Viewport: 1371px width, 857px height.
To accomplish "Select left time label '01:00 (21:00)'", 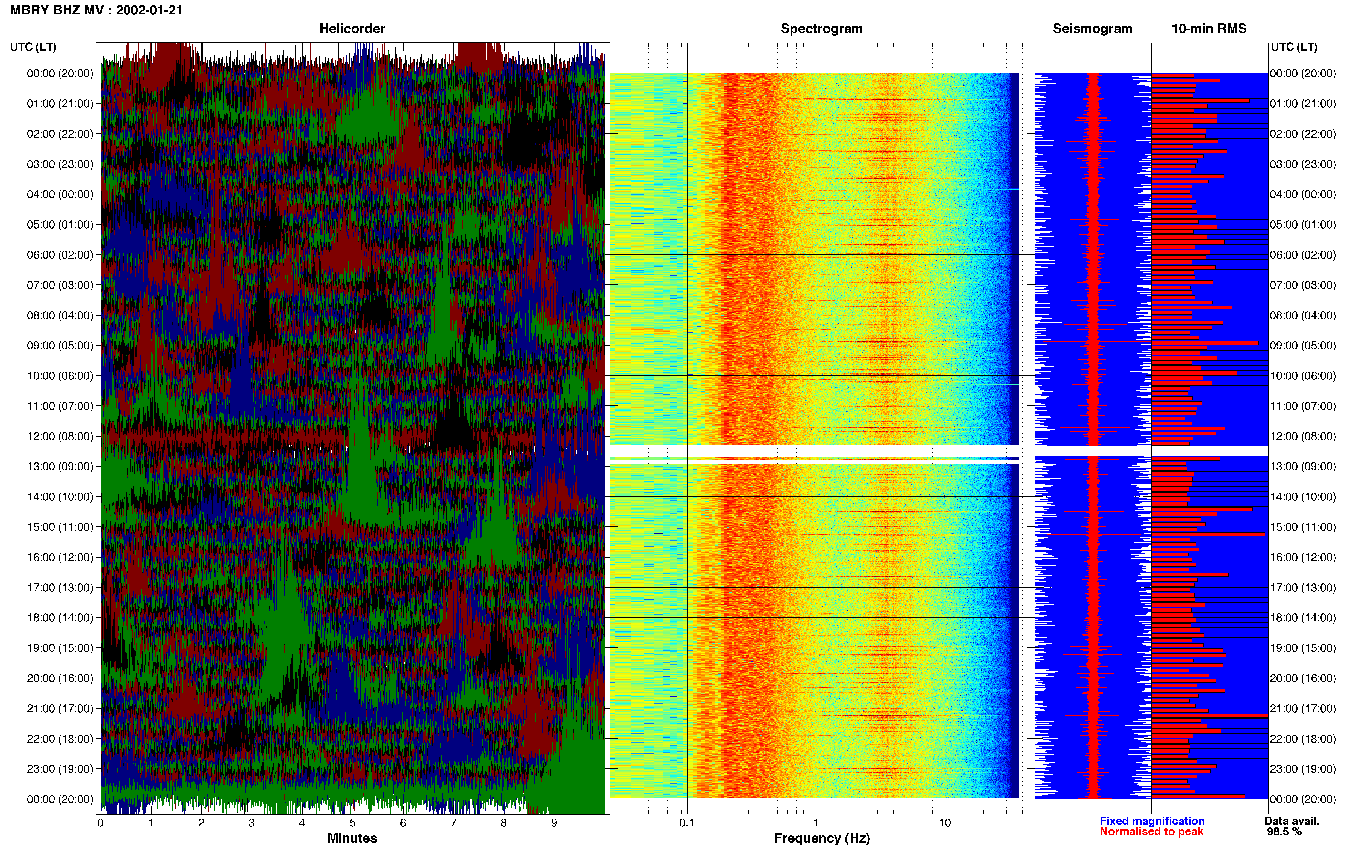I will (x=60, y=104).
